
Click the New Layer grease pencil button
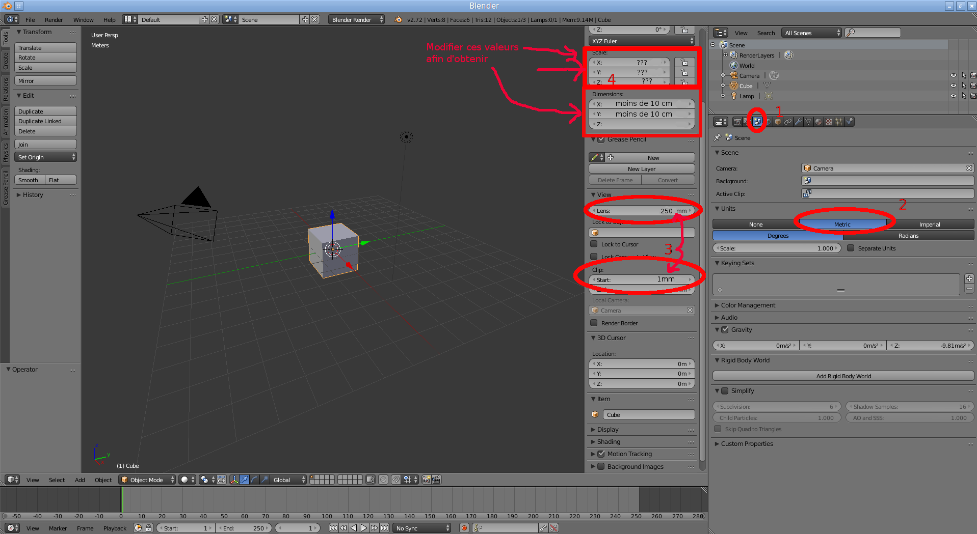coord(642,169)
